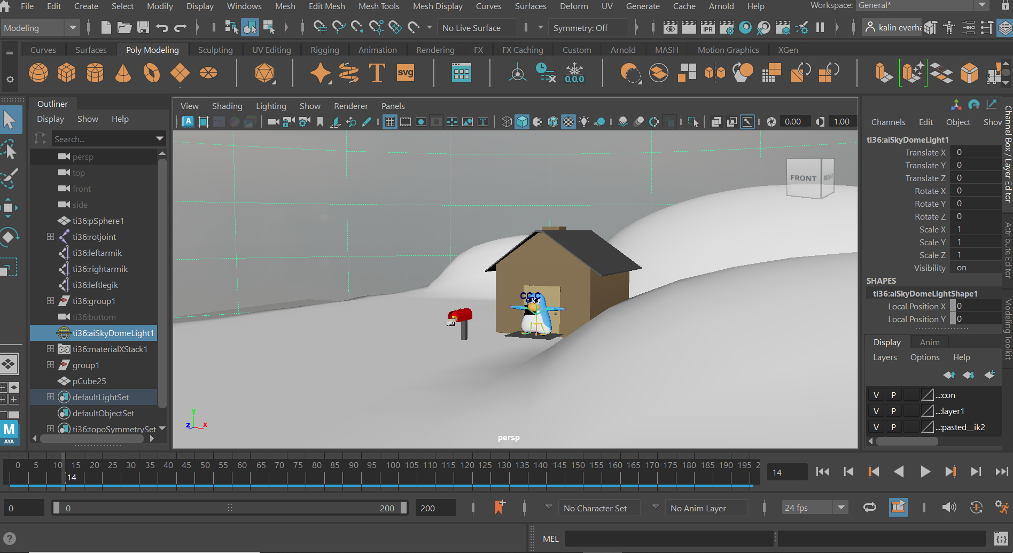This screenshot has height=553, width=1013.
Task: Click the MEL command input line
Action: (669, 538)
